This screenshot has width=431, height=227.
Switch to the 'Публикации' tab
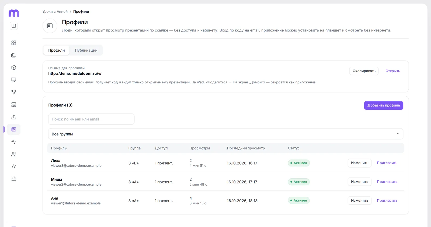(x=86, y=50)
